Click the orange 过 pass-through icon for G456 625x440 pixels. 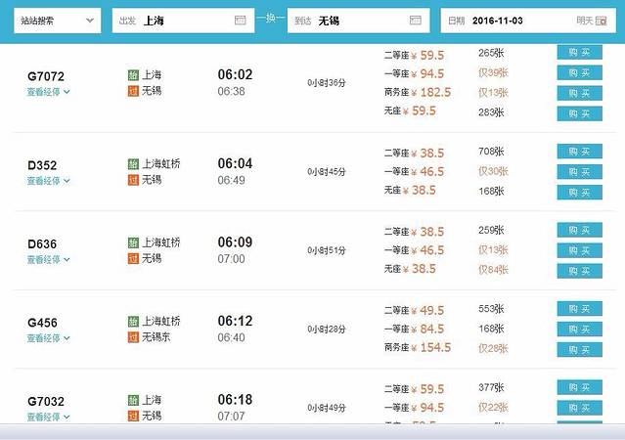133,337
